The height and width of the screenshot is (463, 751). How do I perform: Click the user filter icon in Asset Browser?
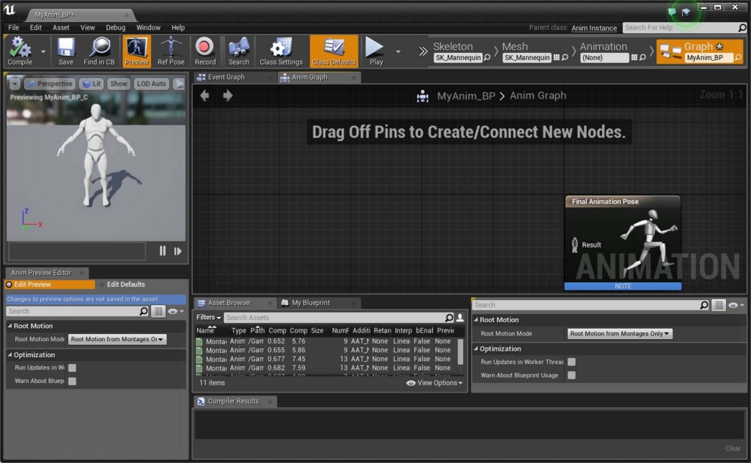pyautogui.click(x=460, y=317)
